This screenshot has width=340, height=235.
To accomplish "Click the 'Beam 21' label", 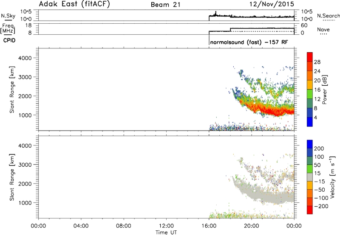I will (x=165, y=5).
